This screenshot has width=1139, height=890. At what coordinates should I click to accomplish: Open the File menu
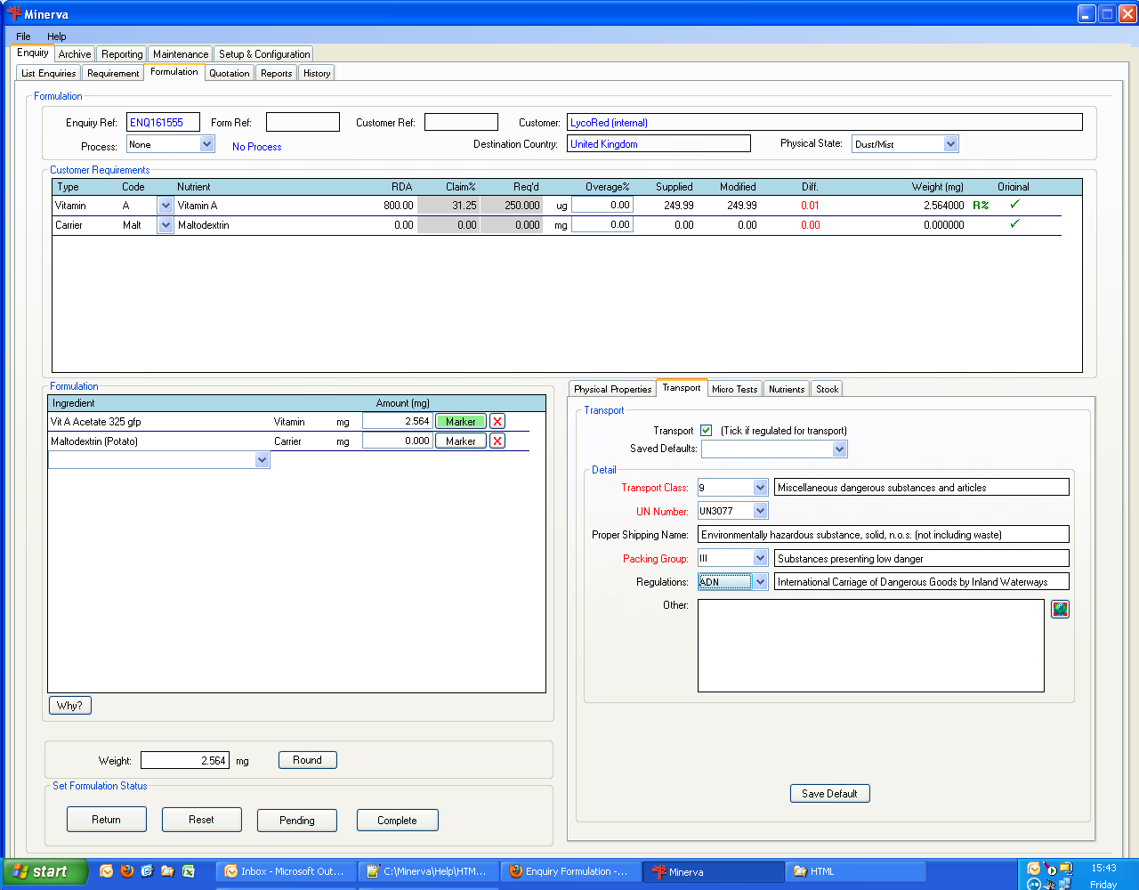23,36
